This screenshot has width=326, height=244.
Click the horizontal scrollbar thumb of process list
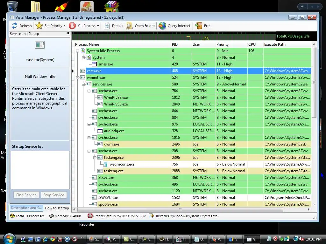tap(180, 209)
